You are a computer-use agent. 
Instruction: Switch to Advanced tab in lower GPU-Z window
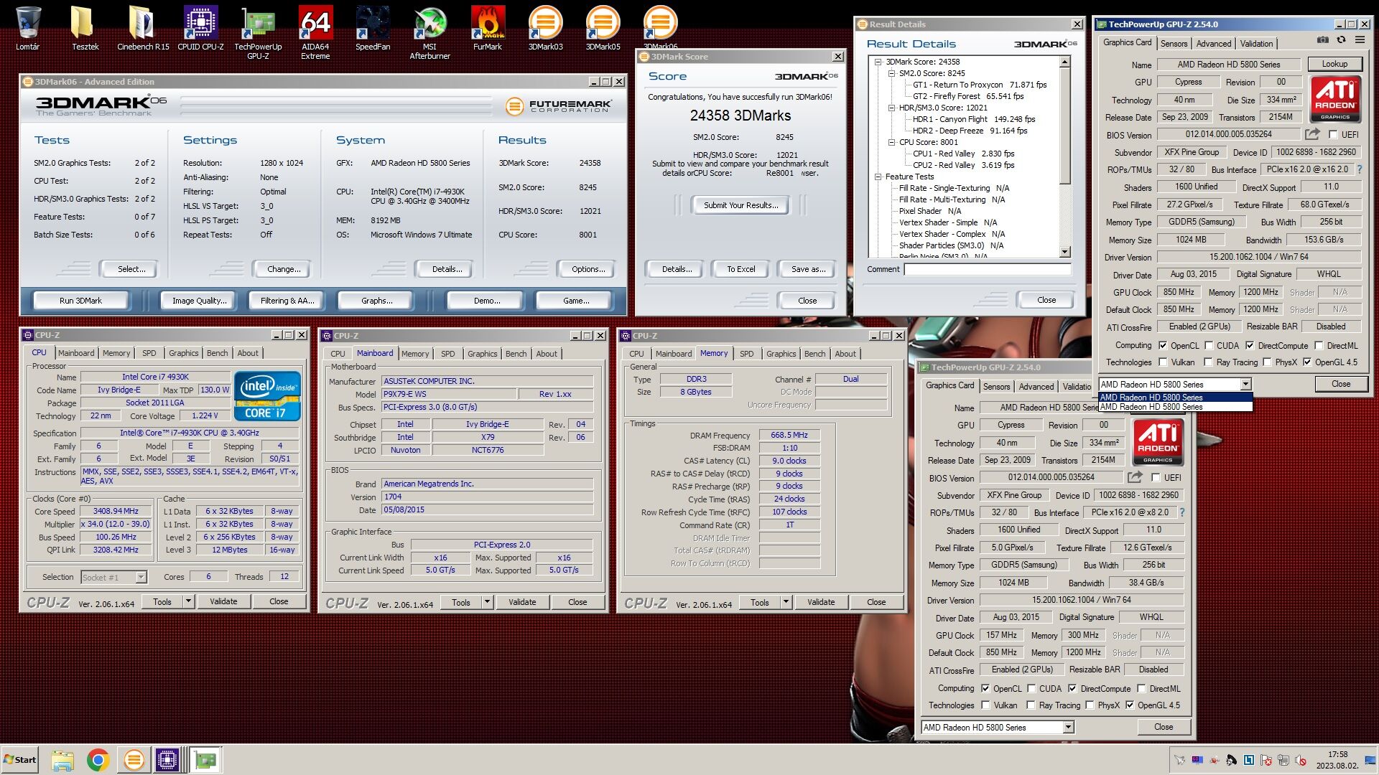pyautogui.click(x=1036, y=387)
